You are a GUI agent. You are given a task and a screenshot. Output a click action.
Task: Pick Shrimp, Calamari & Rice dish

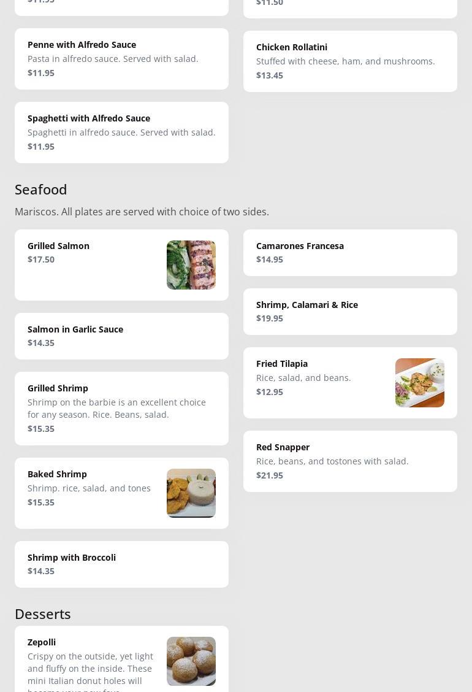350,312
